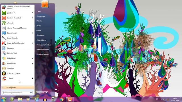The image size is (182, 102).
Task: Open Windows Explorer from taskbar
Action: [x=20, y=99]
